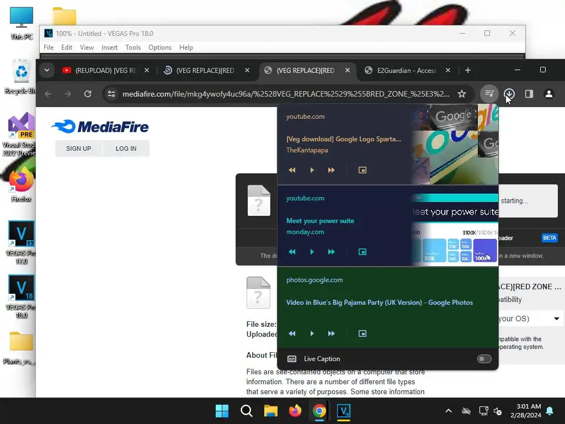The height and width of the screenshot is (424, 565).
Task: Rewind the Google Logo Sparta video
Action: click(x=292, y=170)
